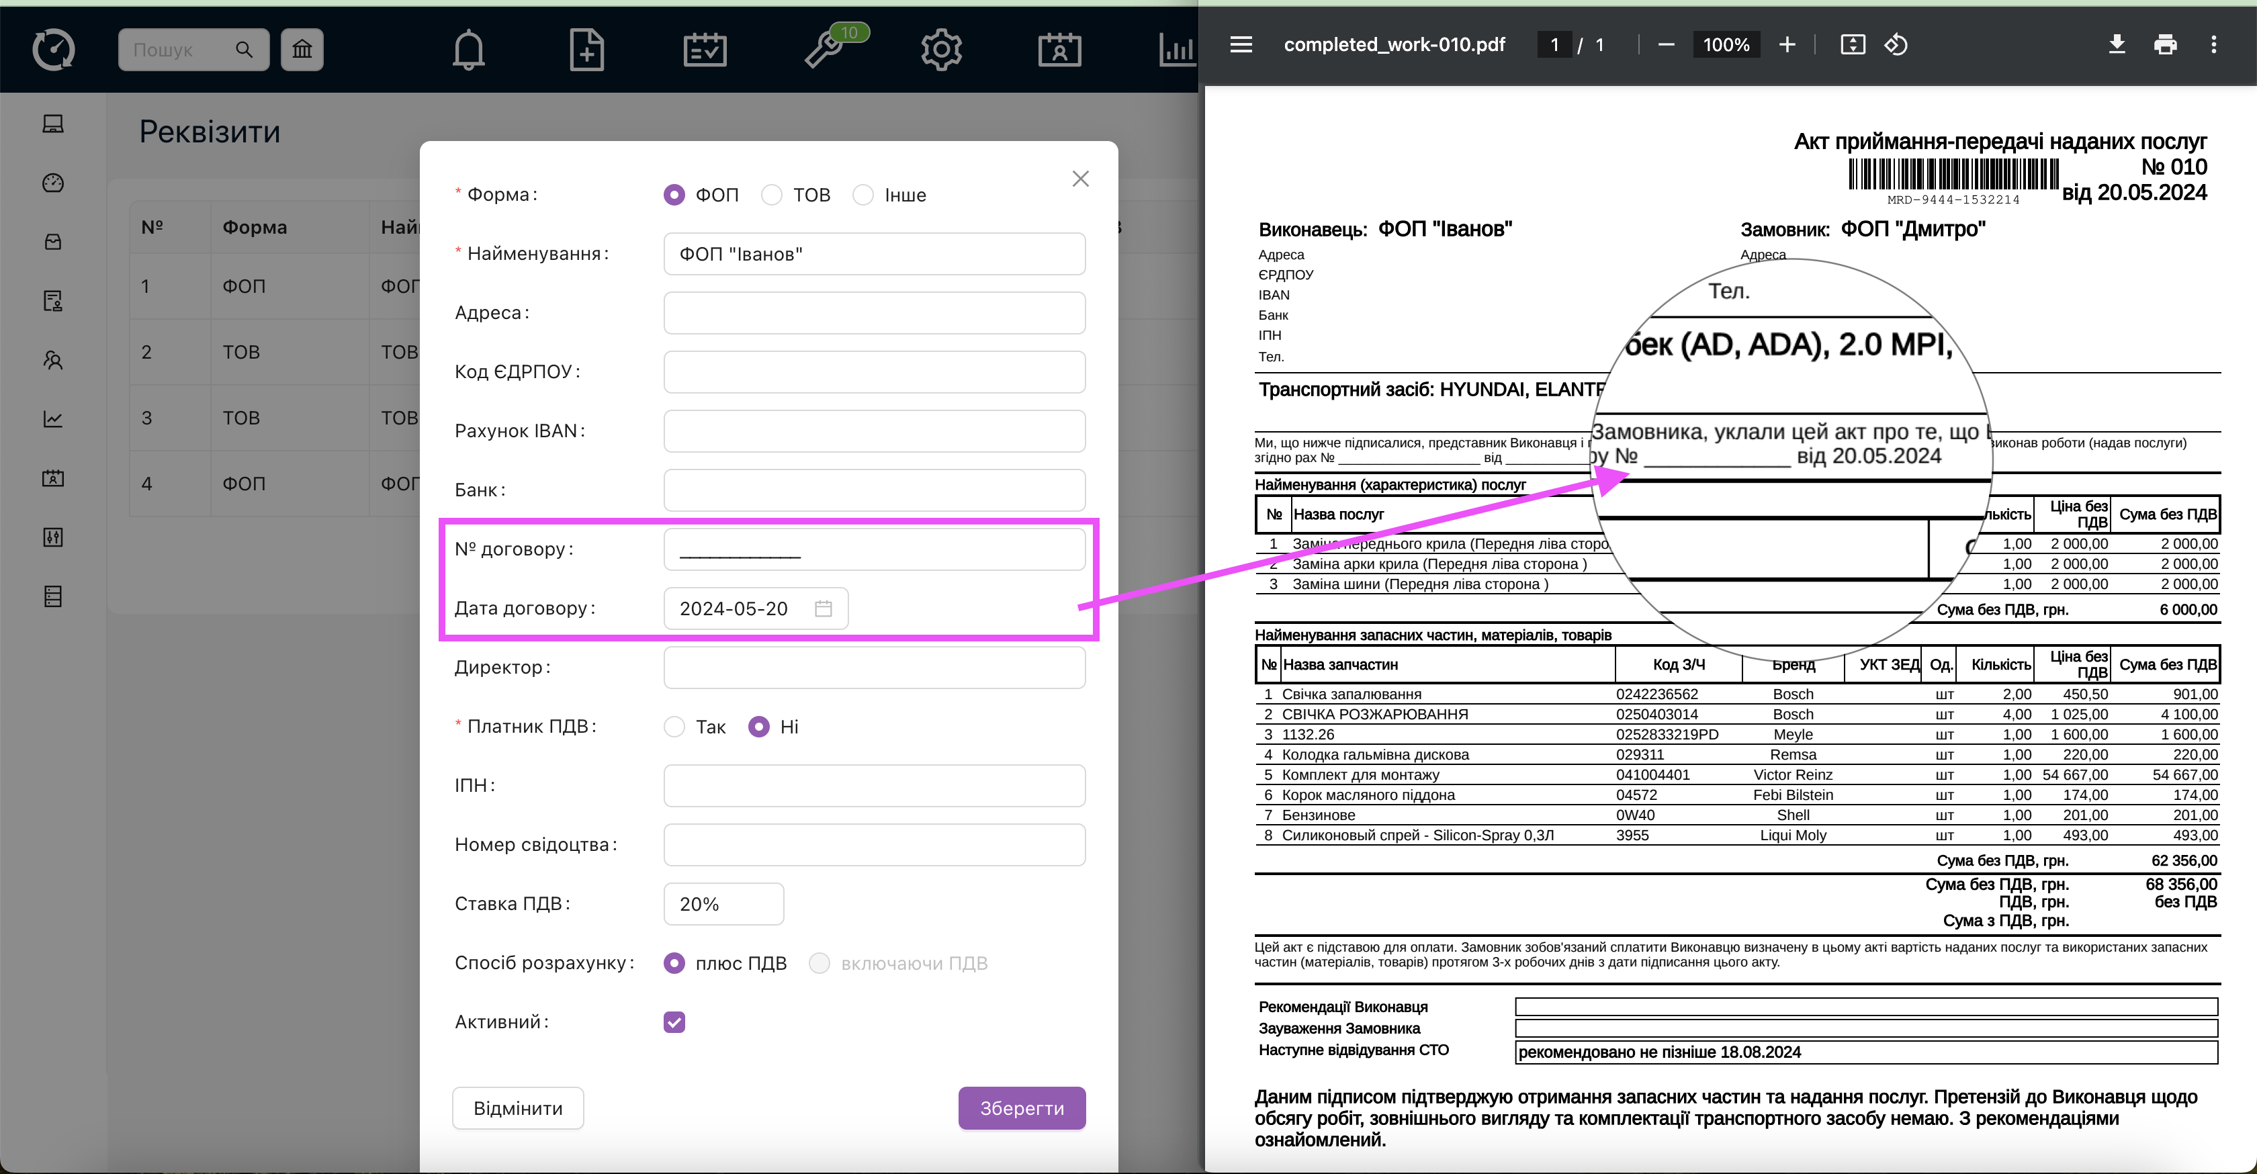Open the wrench icon with badge 10
The height and width of the screenshot is (1174, 2257).
point(824,49)
